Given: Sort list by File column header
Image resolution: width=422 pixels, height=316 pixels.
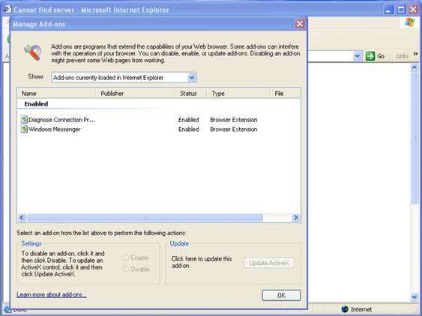Looking at the screenshot, I should pos(285,94).
